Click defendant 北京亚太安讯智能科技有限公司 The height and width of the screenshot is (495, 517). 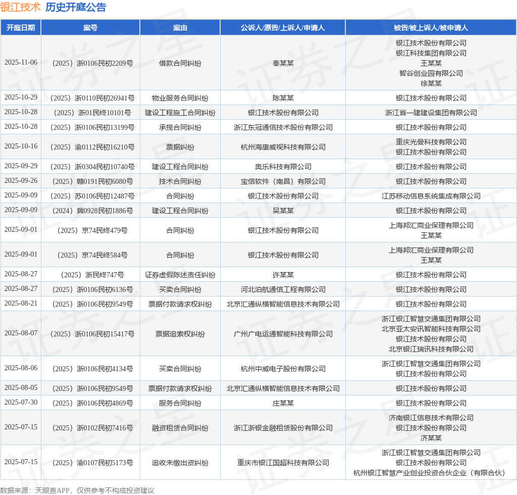point(431,329)
